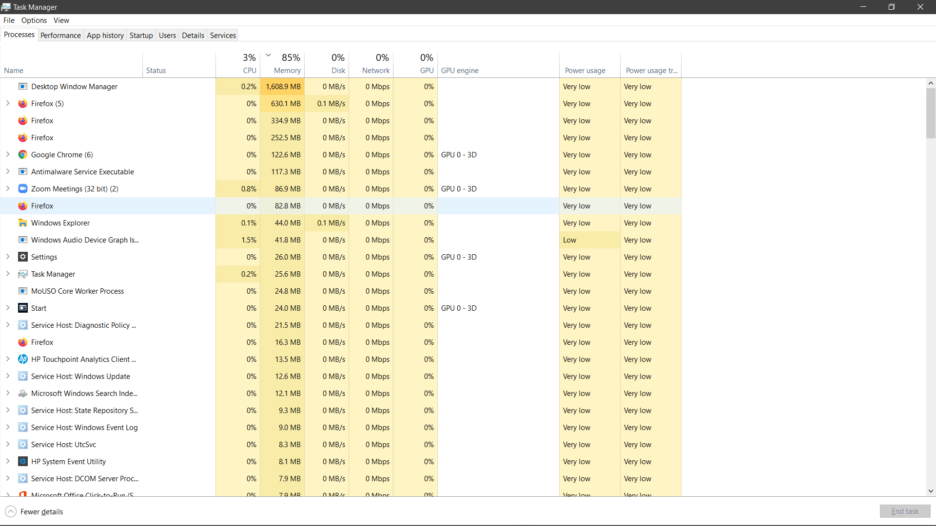Select the Desktop Window Manager icon
Screen dimensions: 936x526
(x=22, y=87)
